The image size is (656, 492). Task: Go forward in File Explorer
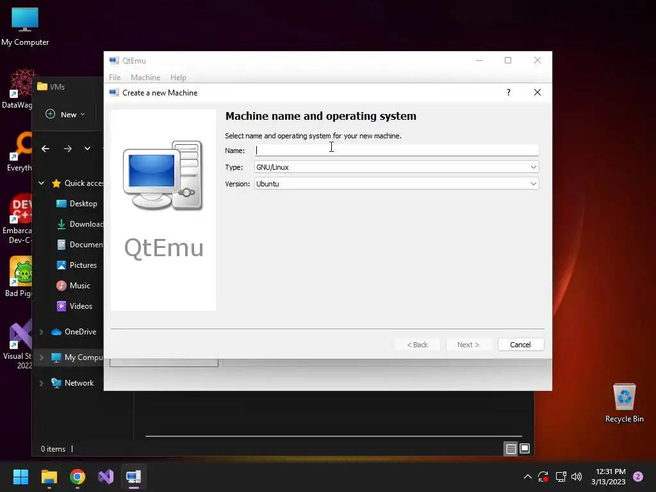pyautogui.click(x=68, y=149)
